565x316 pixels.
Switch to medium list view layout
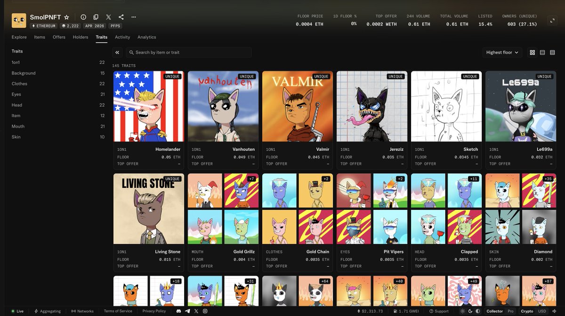pyautogui.click(x=542, y=53)
